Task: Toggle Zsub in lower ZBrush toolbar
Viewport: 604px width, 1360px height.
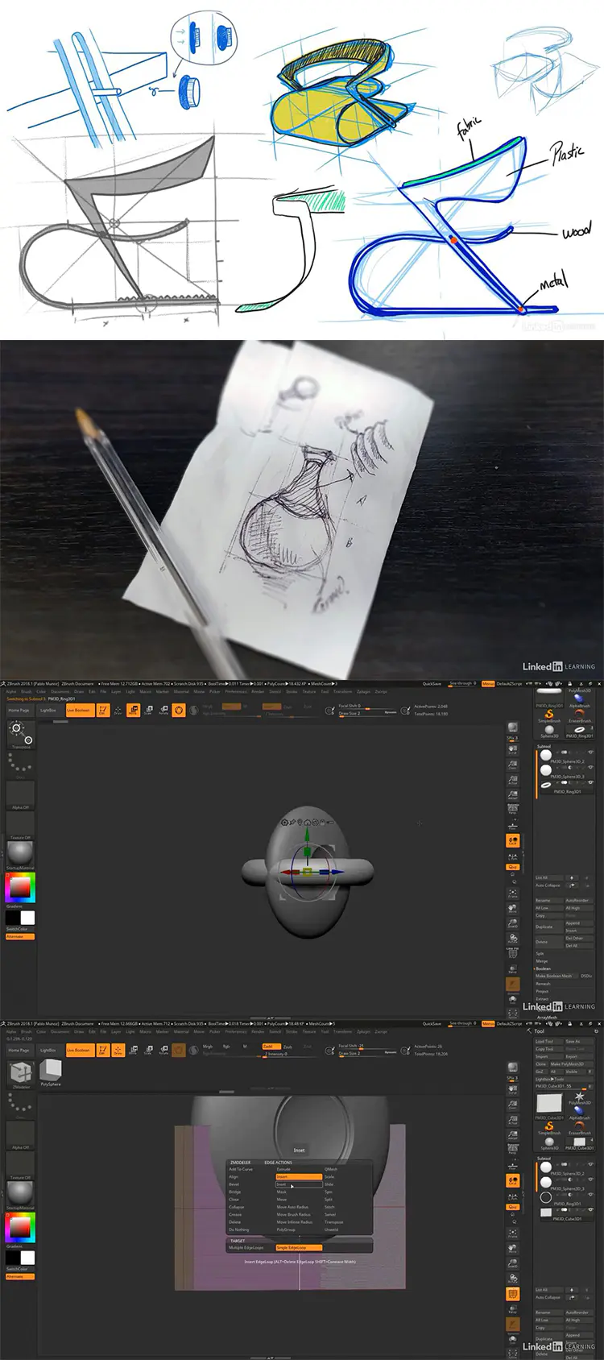Action: tap(288, 1047)
